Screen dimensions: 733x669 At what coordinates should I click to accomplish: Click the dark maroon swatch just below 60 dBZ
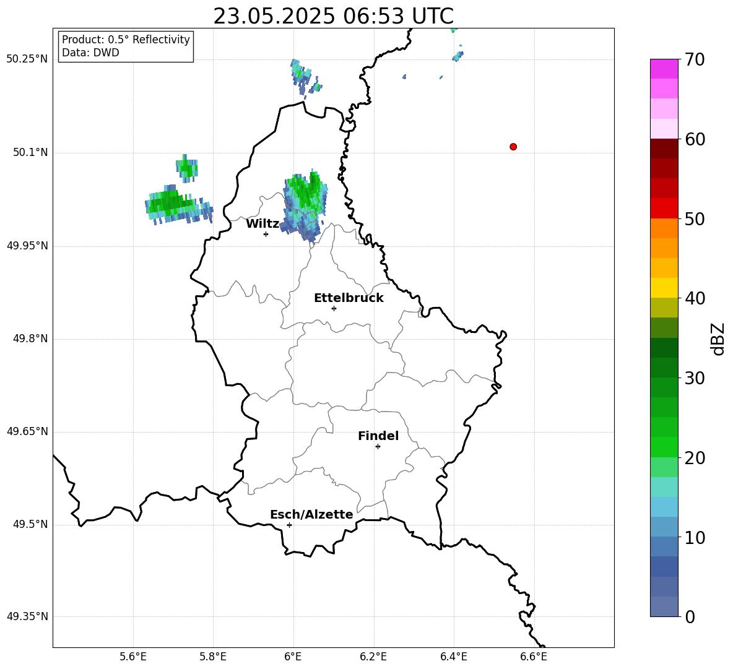pyautogui.click(x=664, y=149)
